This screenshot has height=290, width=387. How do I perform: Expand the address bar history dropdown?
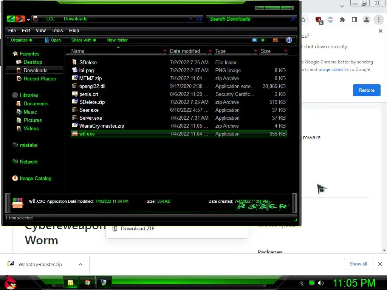pos(191,19)
